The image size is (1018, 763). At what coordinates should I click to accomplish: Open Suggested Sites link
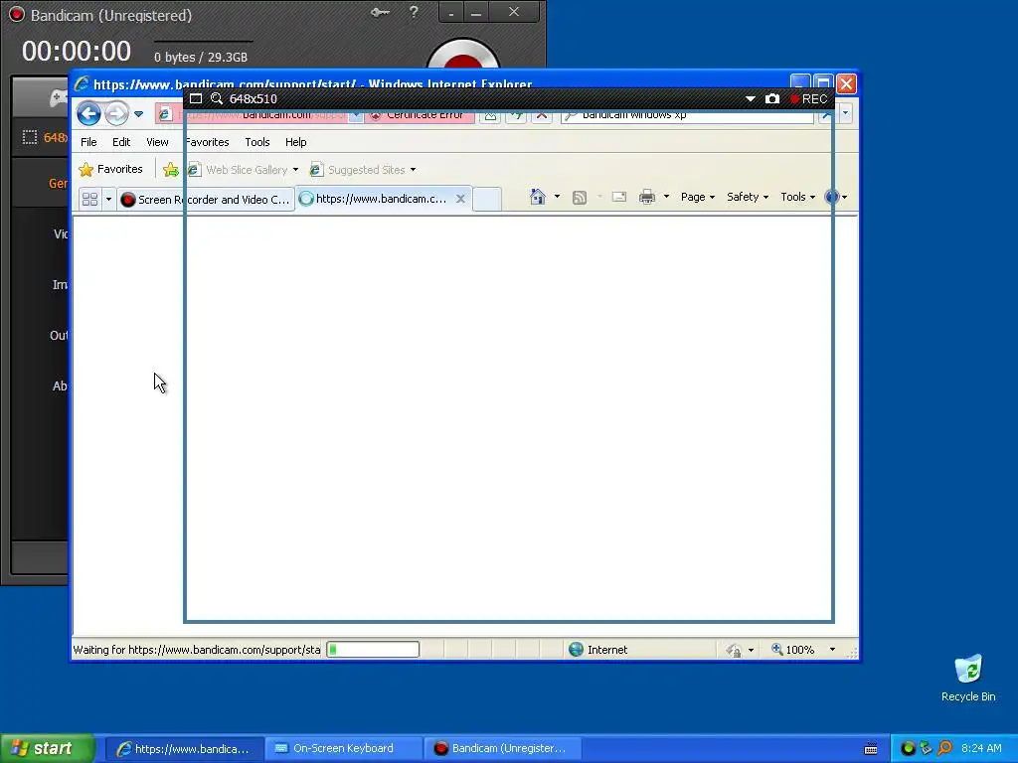[x=357, y=170]
